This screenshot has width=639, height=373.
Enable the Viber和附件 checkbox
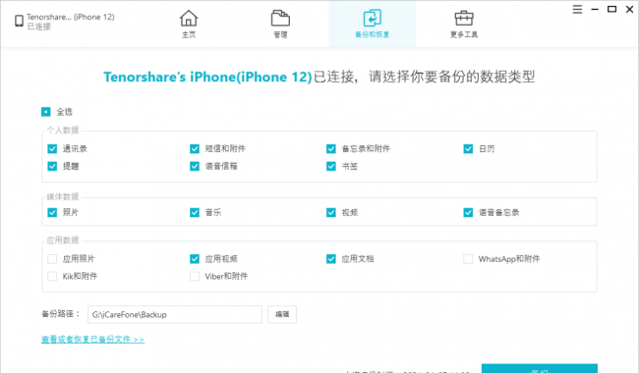[195, 277]
